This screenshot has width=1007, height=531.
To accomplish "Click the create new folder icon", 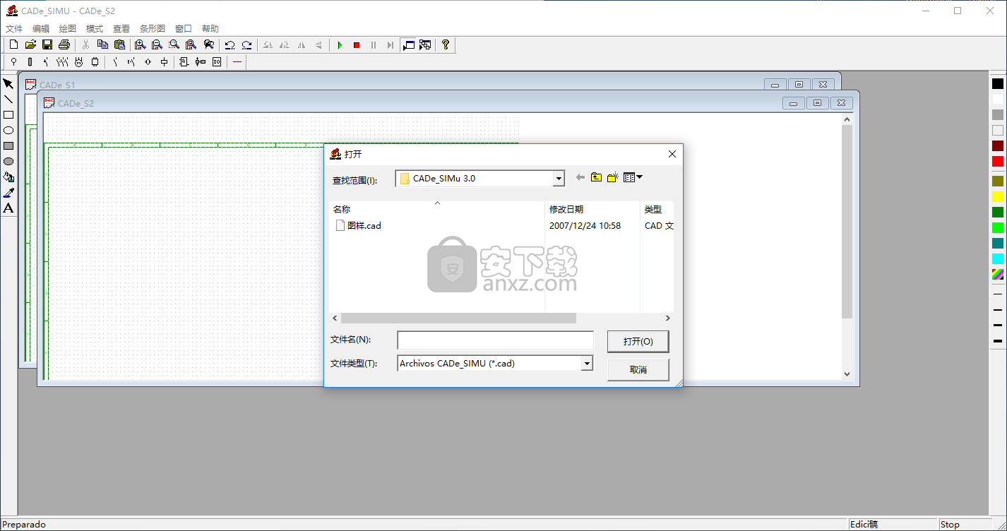I will coord(613,178).
